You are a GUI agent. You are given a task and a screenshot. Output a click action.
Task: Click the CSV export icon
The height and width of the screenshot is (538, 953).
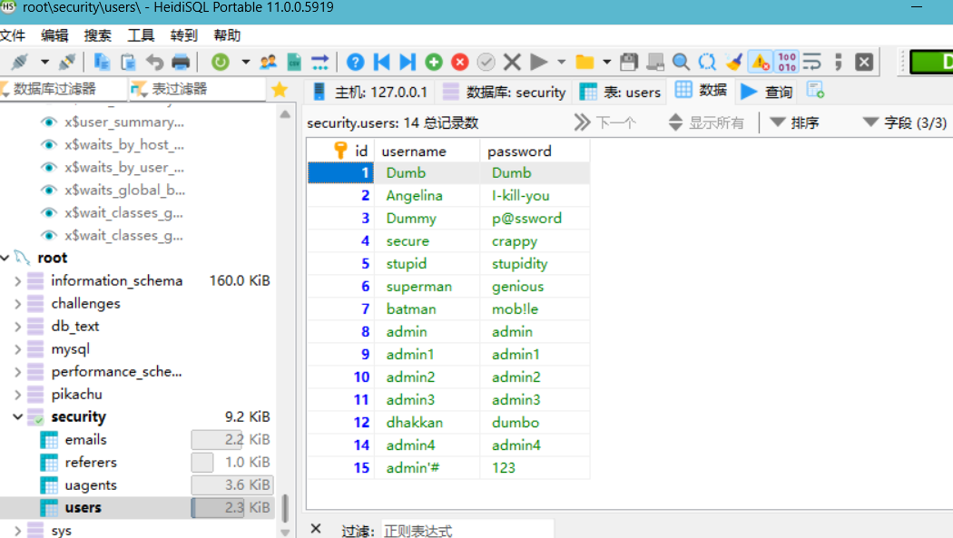click(294, 62)
